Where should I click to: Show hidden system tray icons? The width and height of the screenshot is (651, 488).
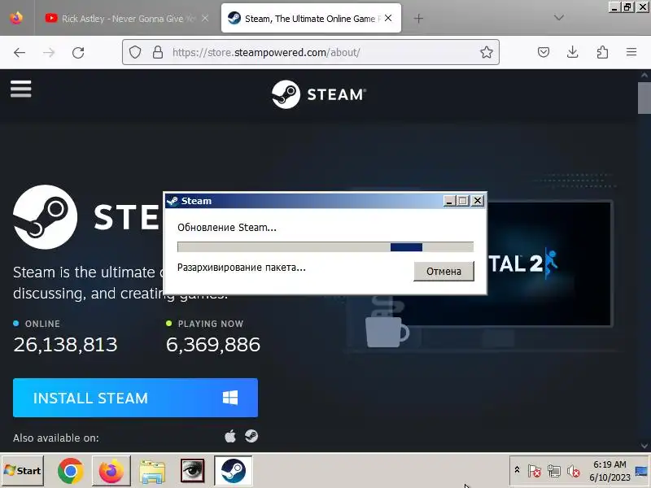click(x=517, y=470)
